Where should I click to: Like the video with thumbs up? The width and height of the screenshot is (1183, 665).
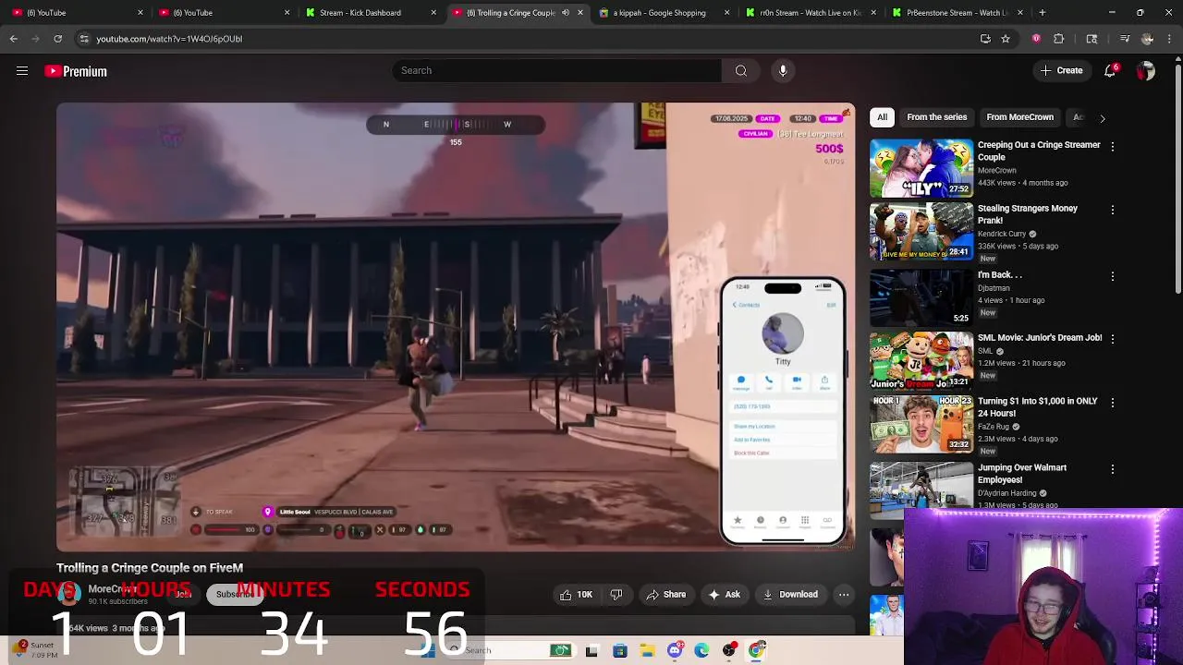click(x=576, y=595)
